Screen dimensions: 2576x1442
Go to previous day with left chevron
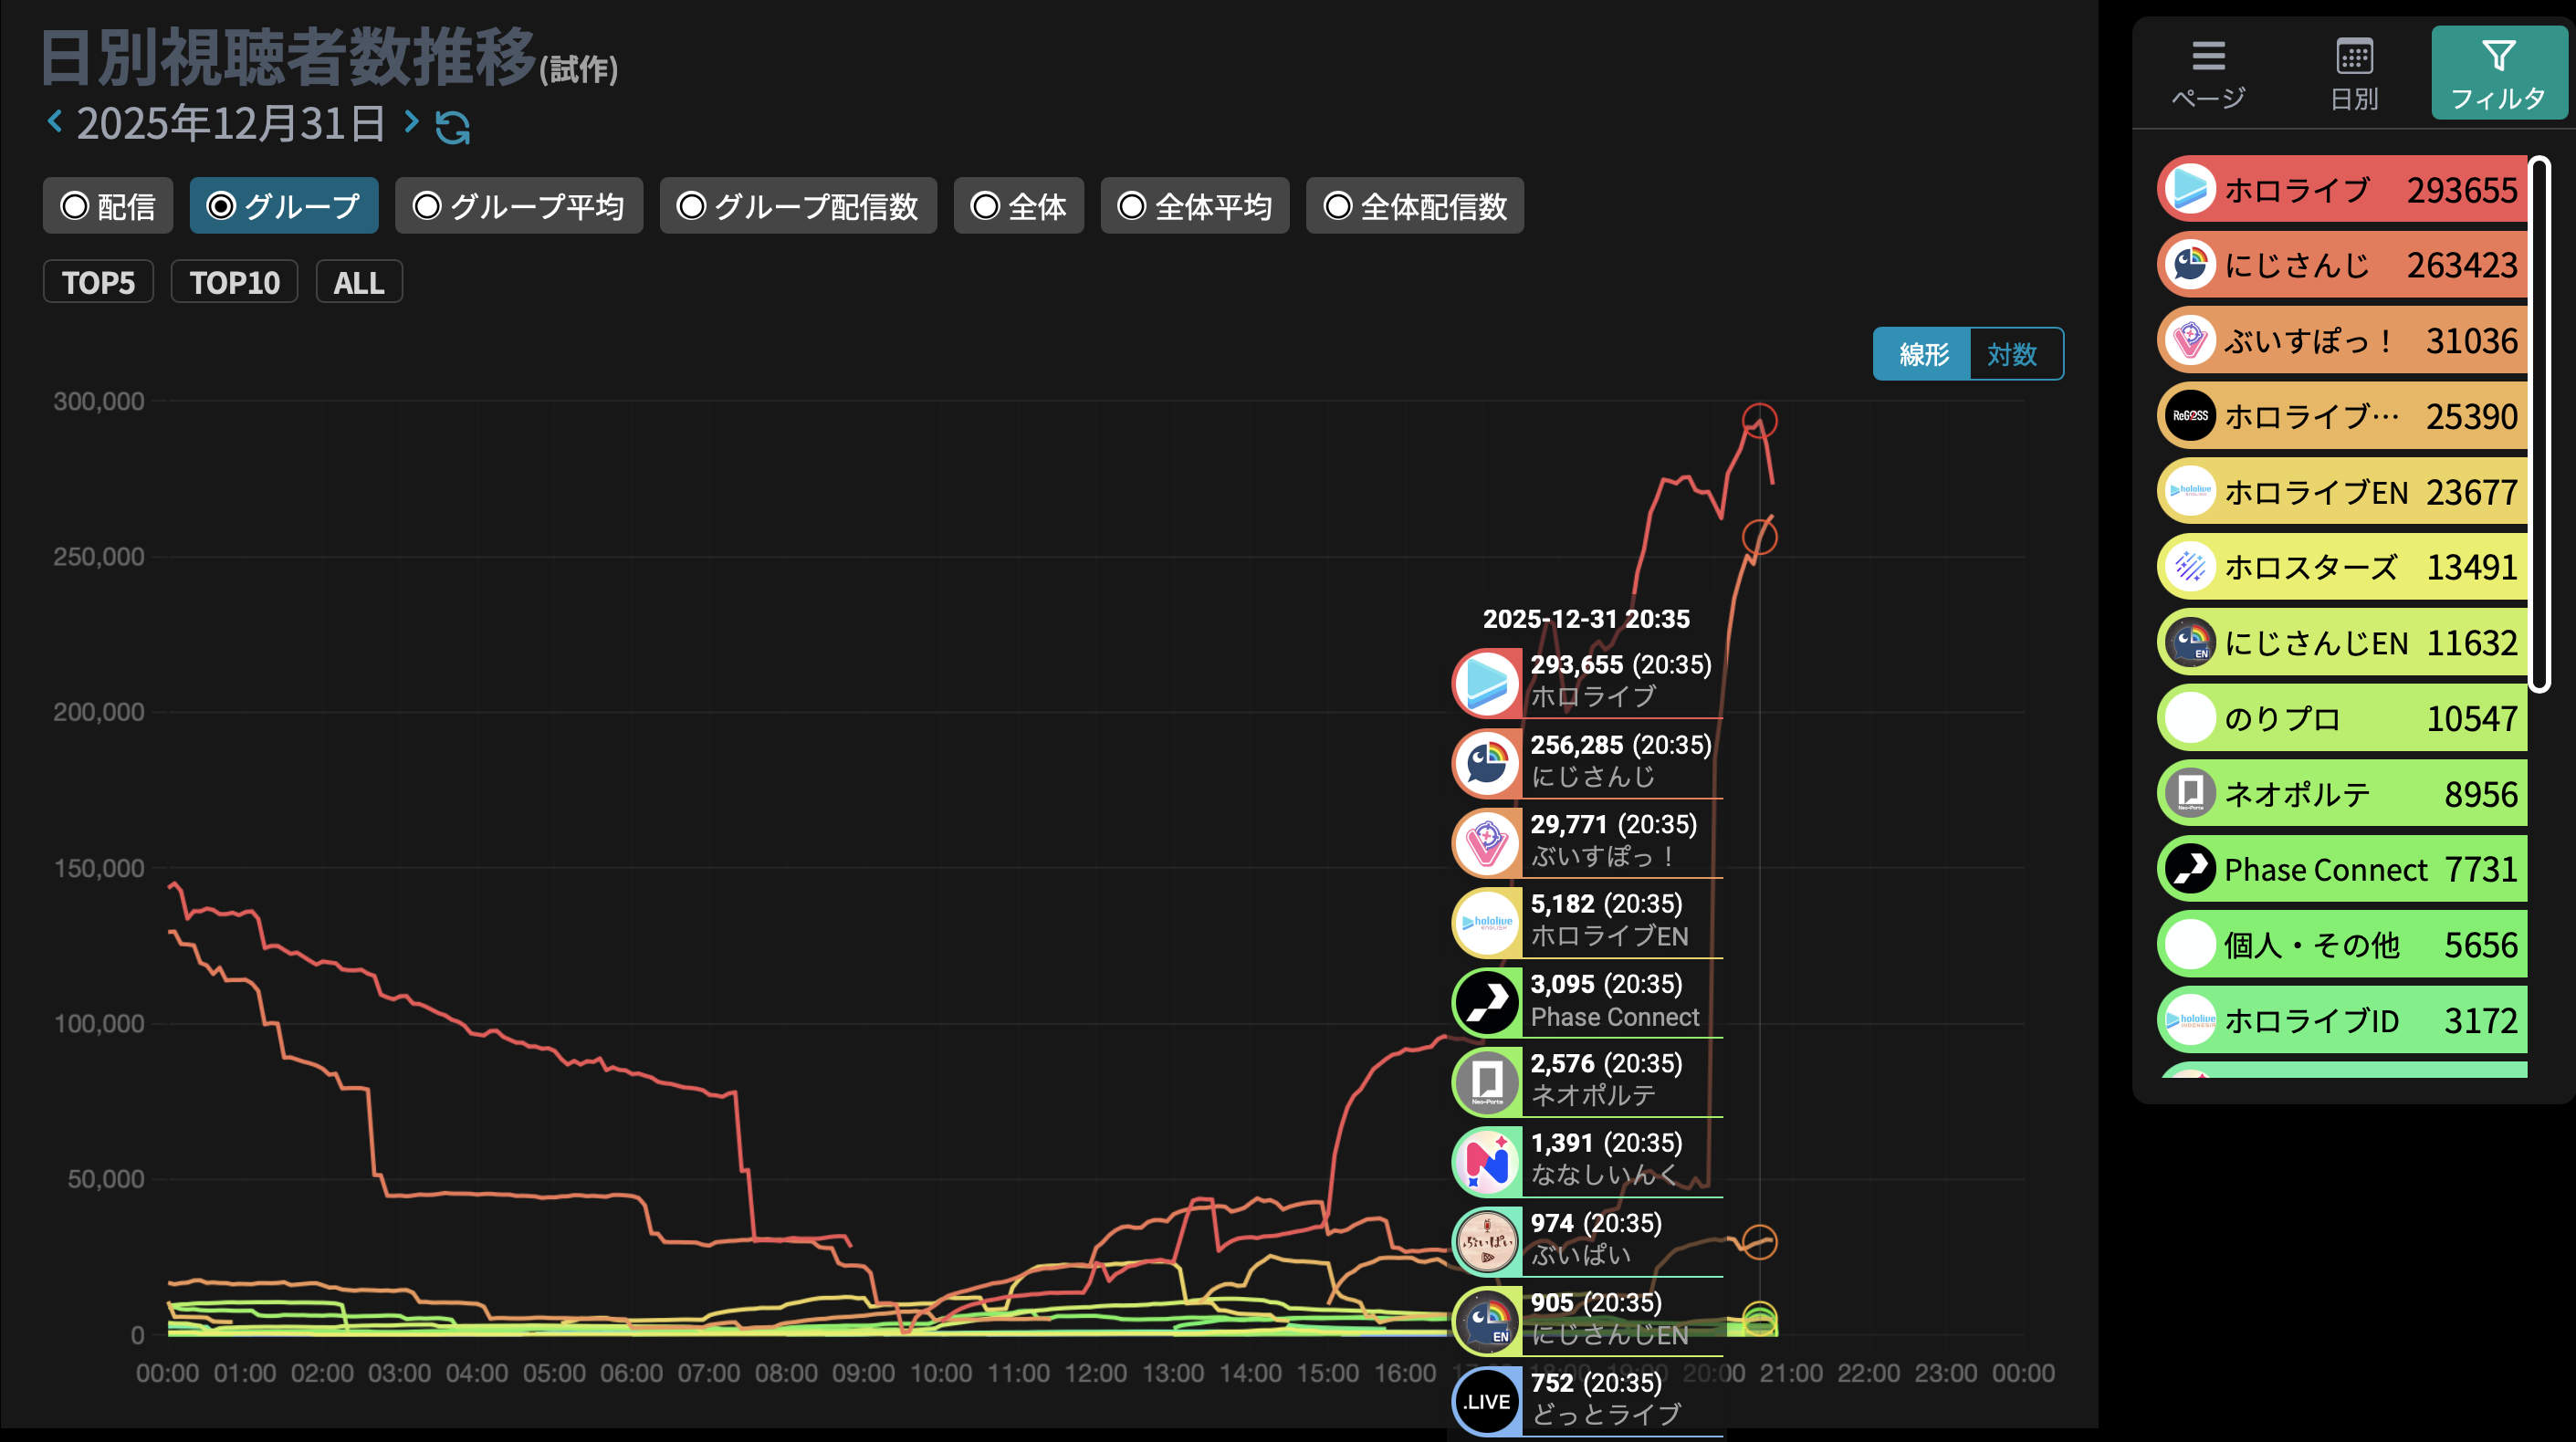coord(55,122)
